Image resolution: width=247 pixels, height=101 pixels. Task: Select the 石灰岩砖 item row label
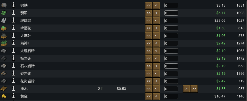[x=28, y=66]
